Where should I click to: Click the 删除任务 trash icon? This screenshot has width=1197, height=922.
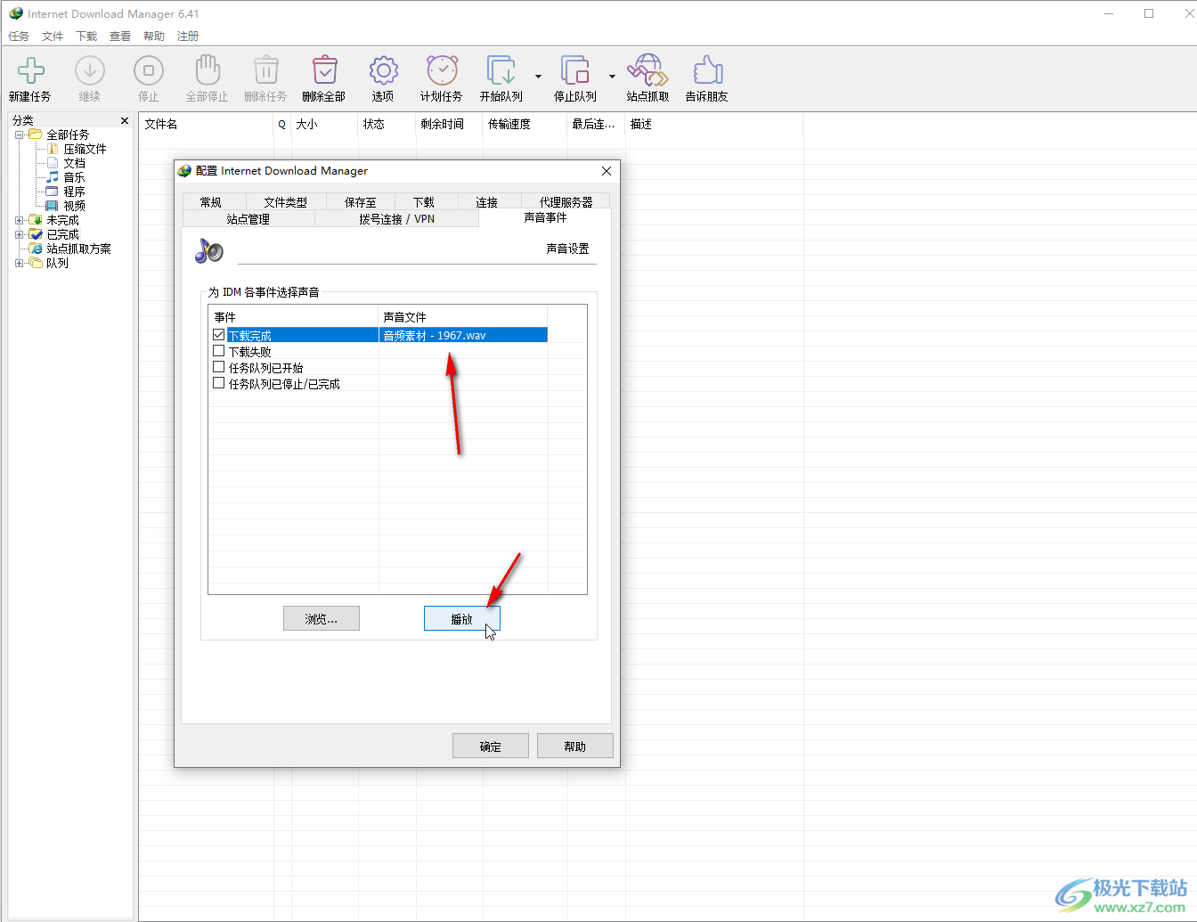pyautogui.click(x=265, y=70)
